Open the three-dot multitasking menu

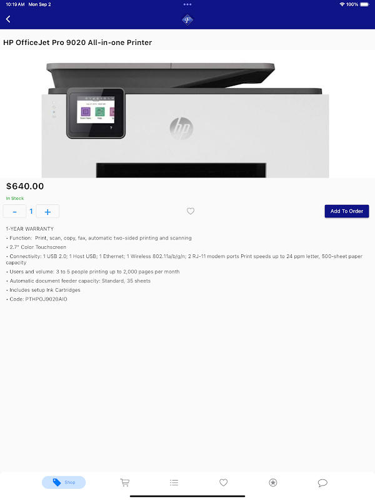[x=187, y=4]
